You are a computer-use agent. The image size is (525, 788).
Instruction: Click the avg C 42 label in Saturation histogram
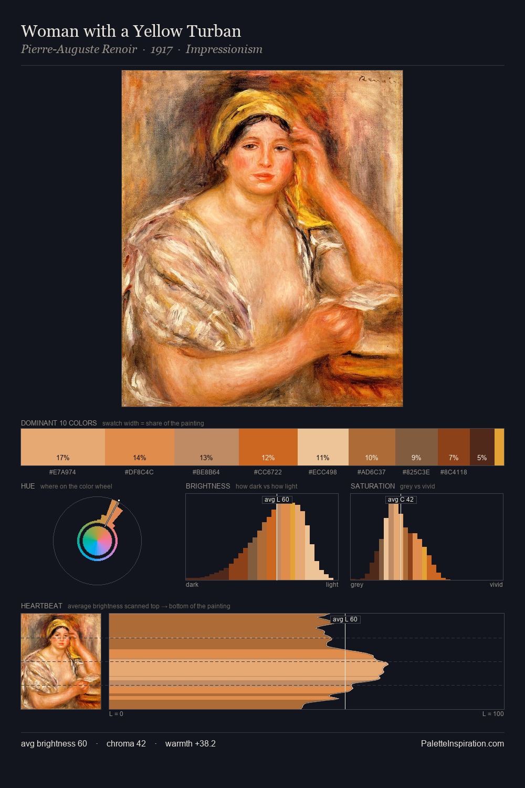401,500
